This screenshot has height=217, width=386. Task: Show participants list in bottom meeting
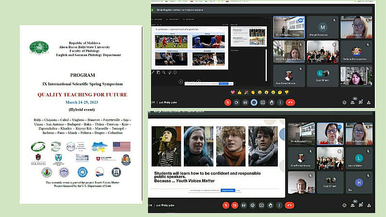(x=352, y=205)
